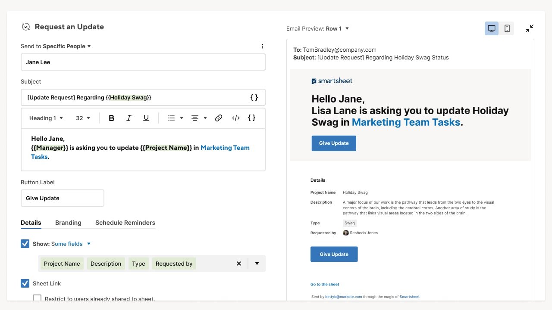The width and height of the screenshot is (552, 310).
Task: Apply italic formatting in the editor toolbar
Action: click(129, 118)
